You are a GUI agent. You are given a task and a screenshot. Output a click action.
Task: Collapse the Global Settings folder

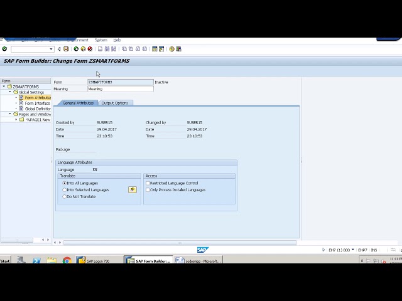(10, 92)
